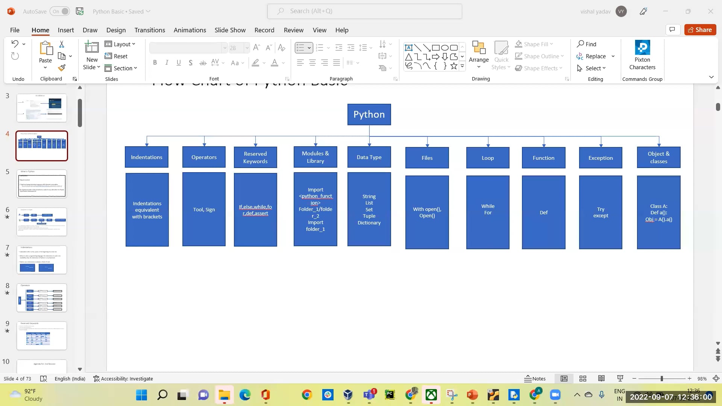
Task: Switch to Slide Sorter view icon
Action: click(x=582, y=379)
